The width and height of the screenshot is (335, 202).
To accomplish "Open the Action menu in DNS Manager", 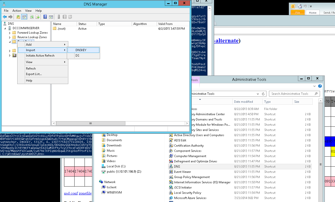I will [x=17, y=11].
